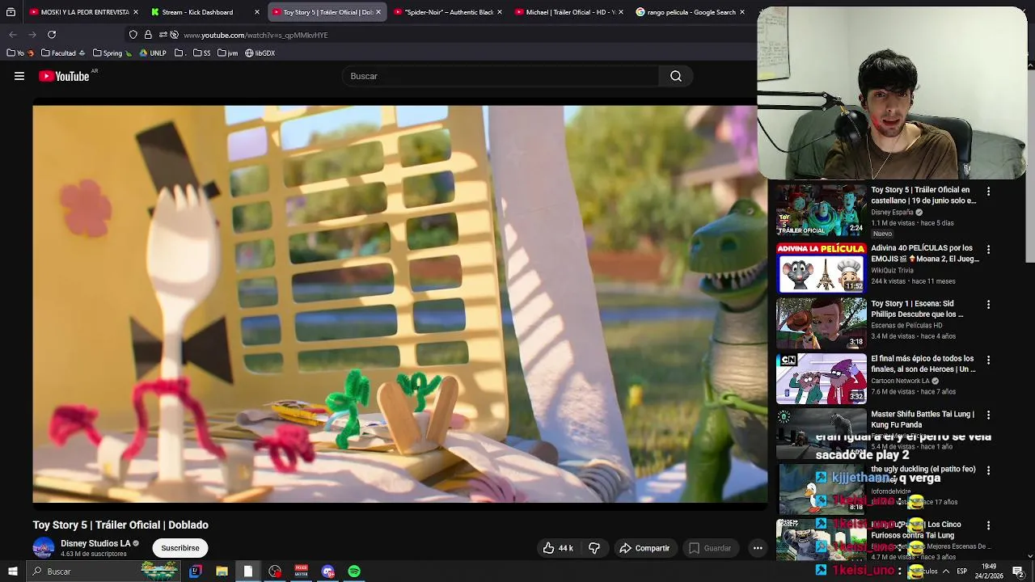Close the Spider-Noir tab

(500, 12)
